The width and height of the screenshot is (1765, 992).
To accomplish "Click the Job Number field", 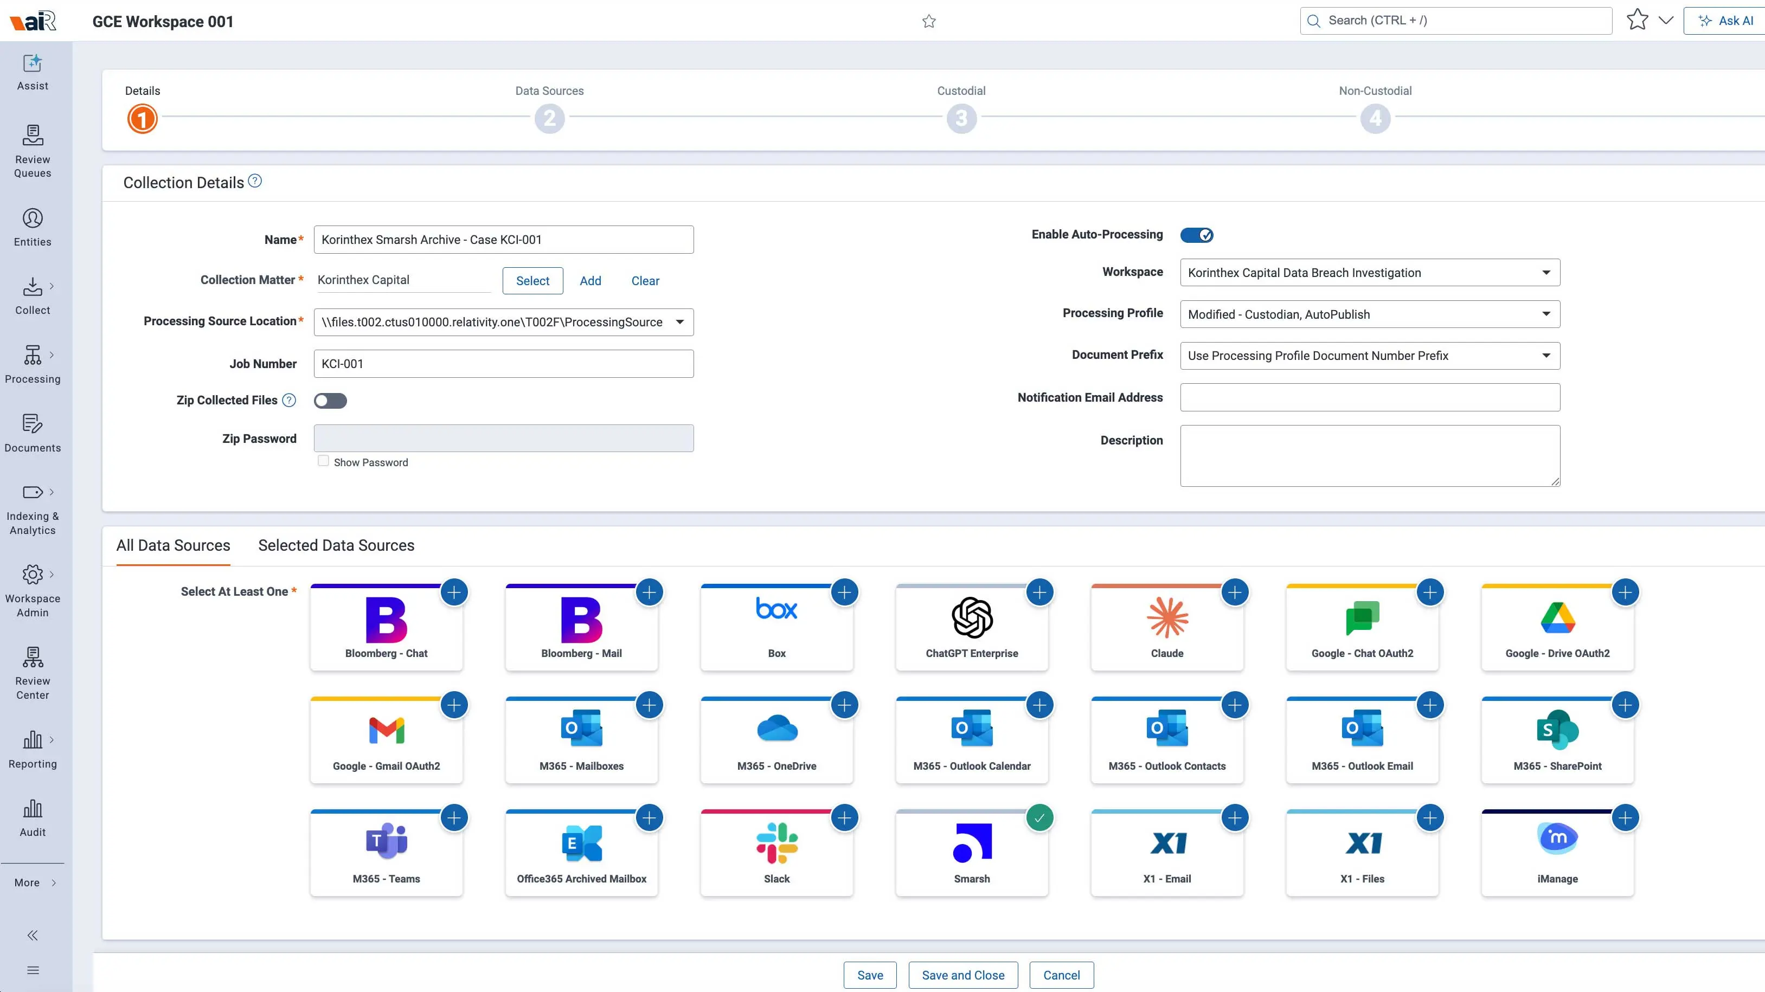I will 504,364.
